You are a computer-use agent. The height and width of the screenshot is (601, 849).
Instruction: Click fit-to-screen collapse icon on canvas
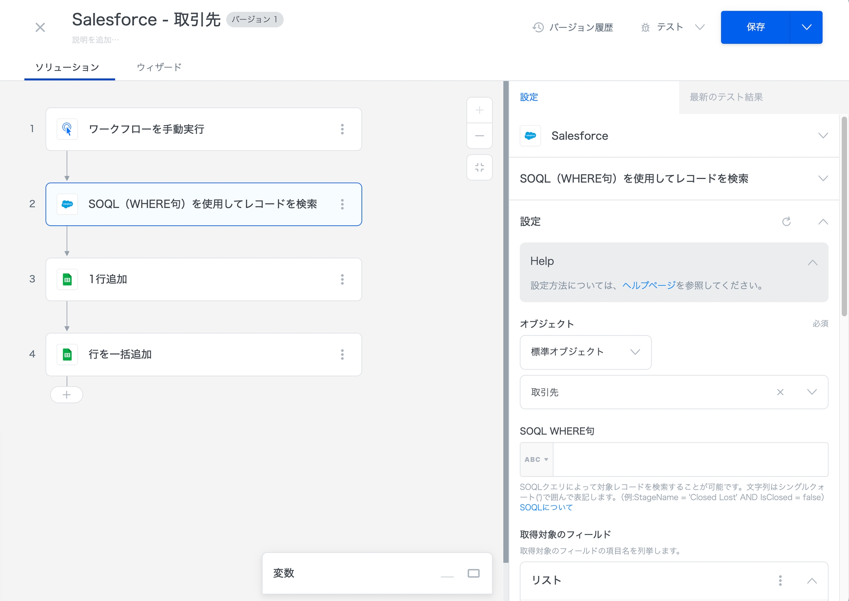pyautogui.click(x=479, y=167)
